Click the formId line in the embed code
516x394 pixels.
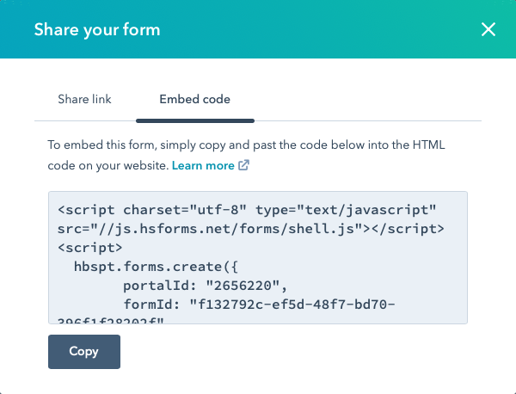259,305
